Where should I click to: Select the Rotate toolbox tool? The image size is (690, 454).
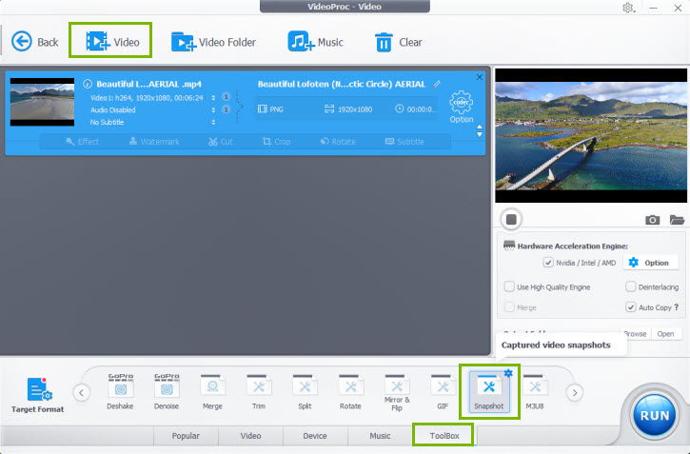coord(350,391)
